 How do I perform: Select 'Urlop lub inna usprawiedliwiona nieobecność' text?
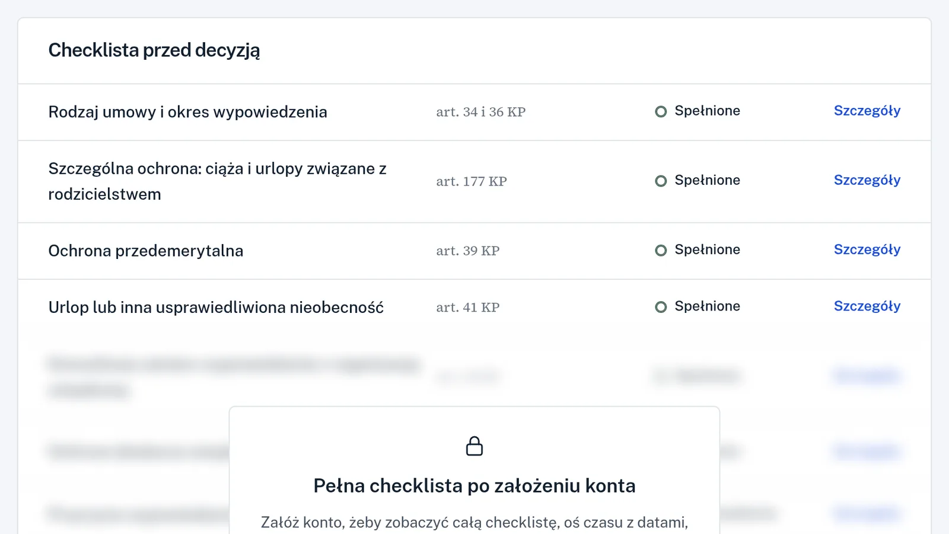click(x=216, y=308)
